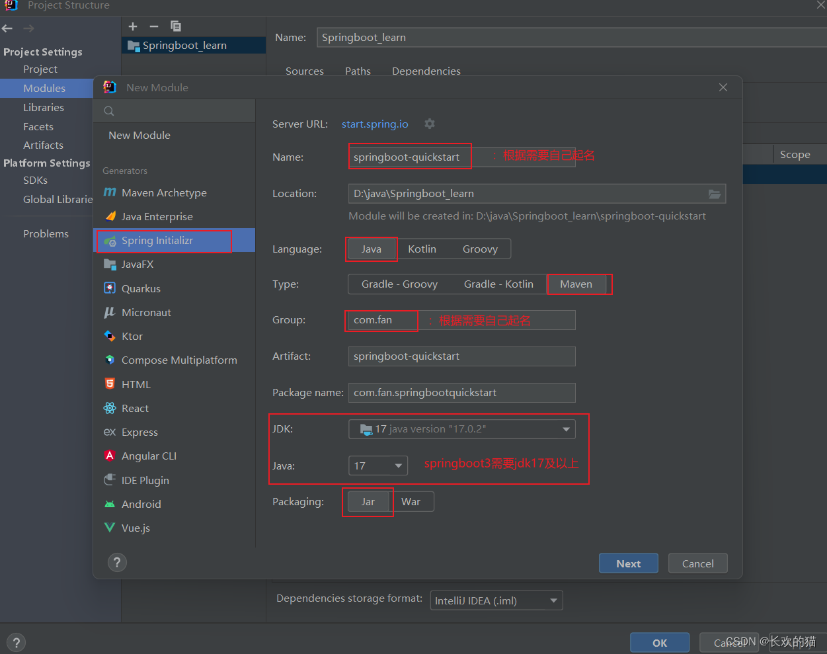Select War packaging

coord(411,502)
